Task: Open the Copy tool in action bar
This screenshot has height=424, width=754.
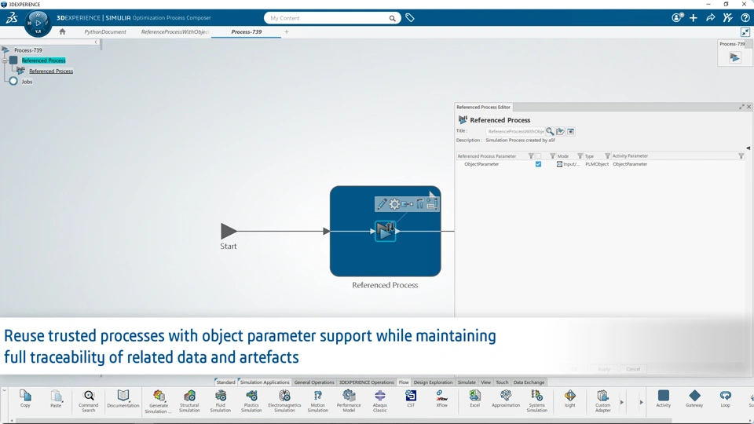Action: pos(25,399)
